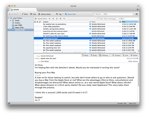Collapse the Local Folders tree
The height and width of the screenshot is (115, 147).
[9, 18]
